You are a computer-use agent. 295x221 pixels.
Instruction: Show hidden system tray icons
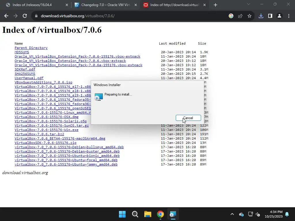click(x=232, y=214)
